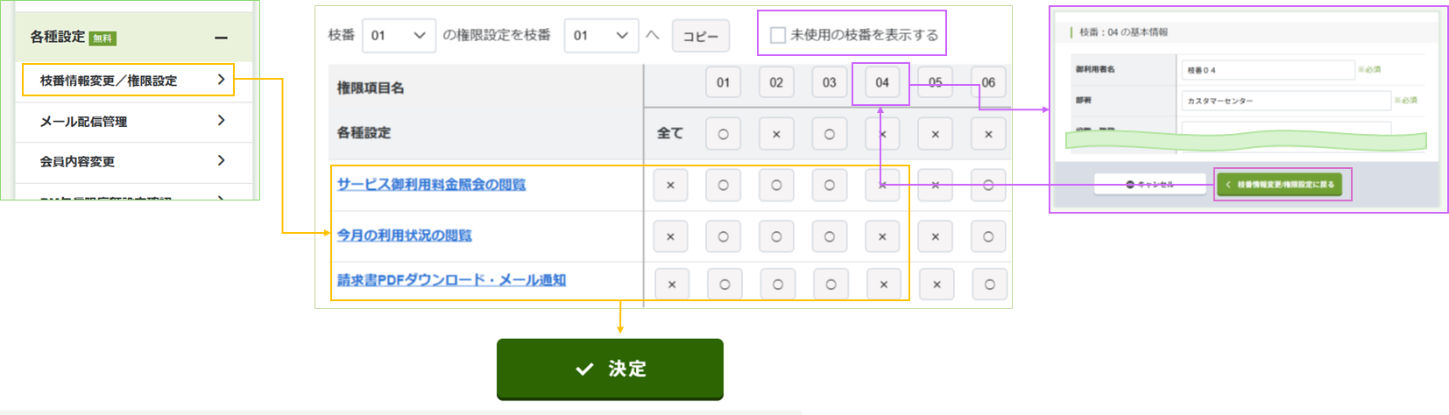1449x415 pixels.
Task: Click the caret icon left of コピー
Action: 652,35
